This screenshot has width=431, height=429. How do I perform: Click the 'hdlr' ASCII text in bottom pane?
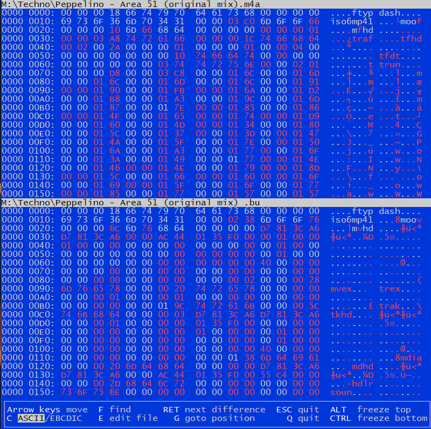pyautogui.click(x=363, y=383)
